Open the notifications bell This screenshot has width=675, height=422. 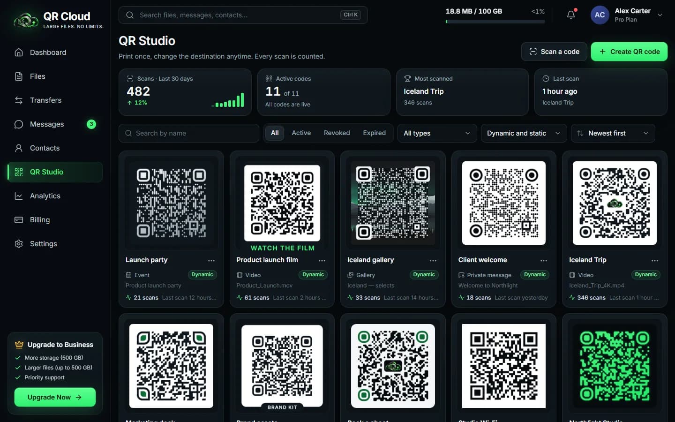coord(571,15)
